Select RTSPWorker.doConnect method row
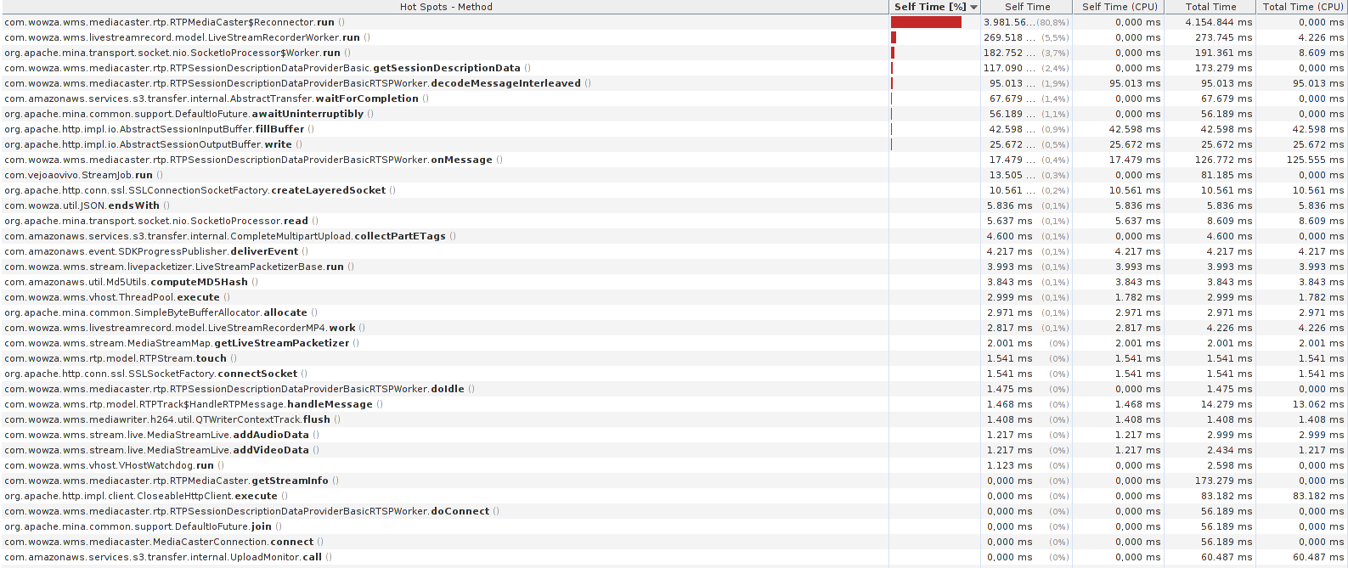This screenshot has width=1348, height=568. pos(674,511)
